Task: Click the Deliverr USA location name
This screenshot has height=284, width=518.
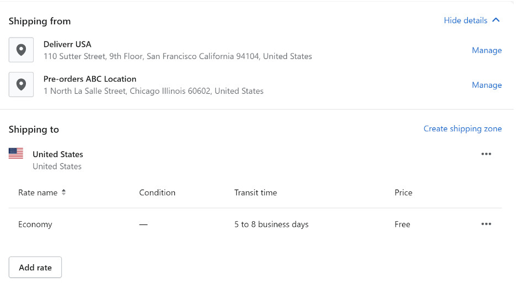Action: pyautogui.click(x=67, y=44)
